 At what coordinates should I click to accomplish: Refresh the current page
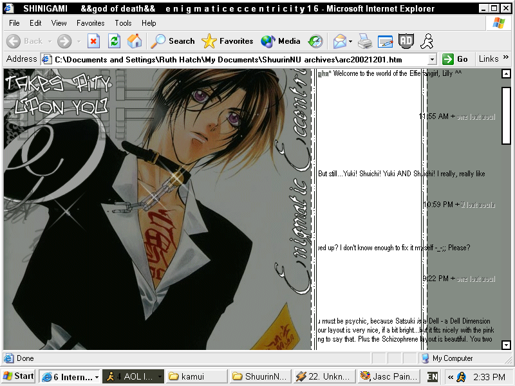pos(114,41)
